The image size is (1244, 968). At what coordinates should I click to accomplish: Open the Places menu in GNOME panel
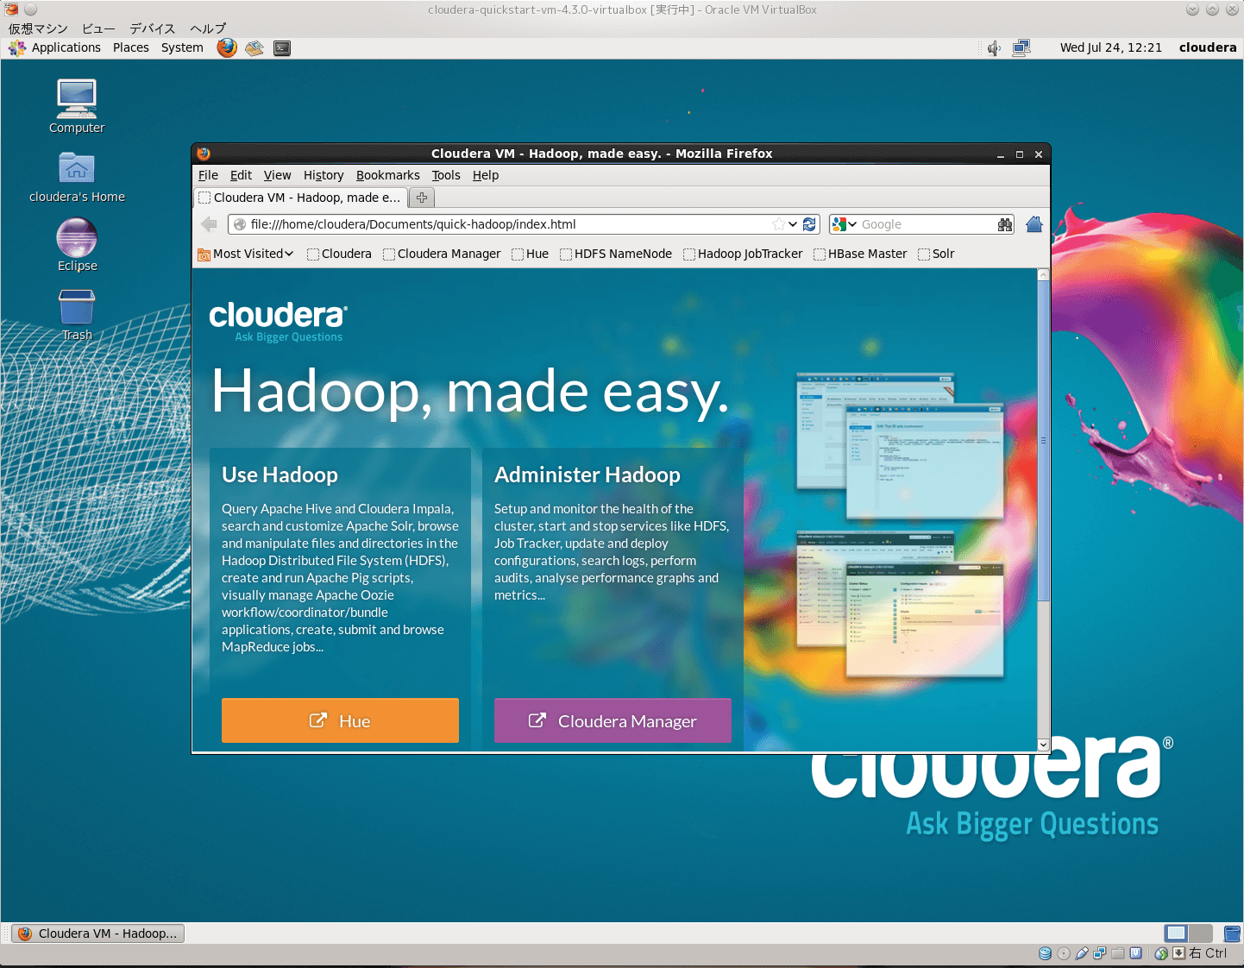[131, 47]
